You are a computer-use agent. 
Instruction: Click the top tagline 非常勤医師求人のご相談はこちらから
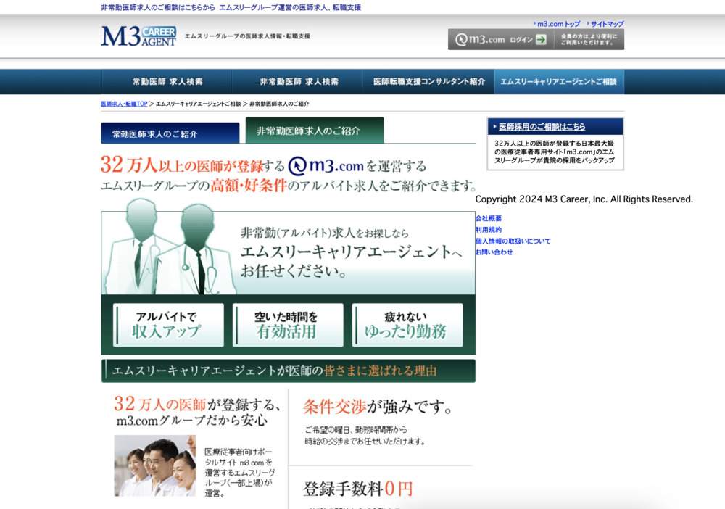pos(157,7)
